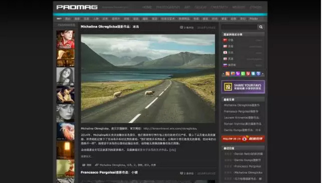This screenshot has height=183, width=322.
Task: Open the Francesco Pergolesi recent comment link
Action: [247, 166]
